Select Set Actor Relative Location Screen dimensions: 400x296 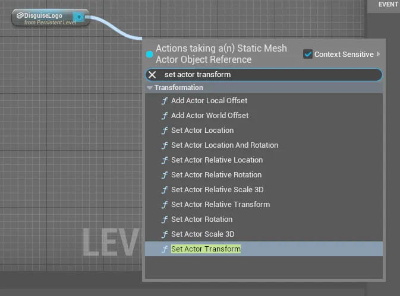(x=216, y=160)
